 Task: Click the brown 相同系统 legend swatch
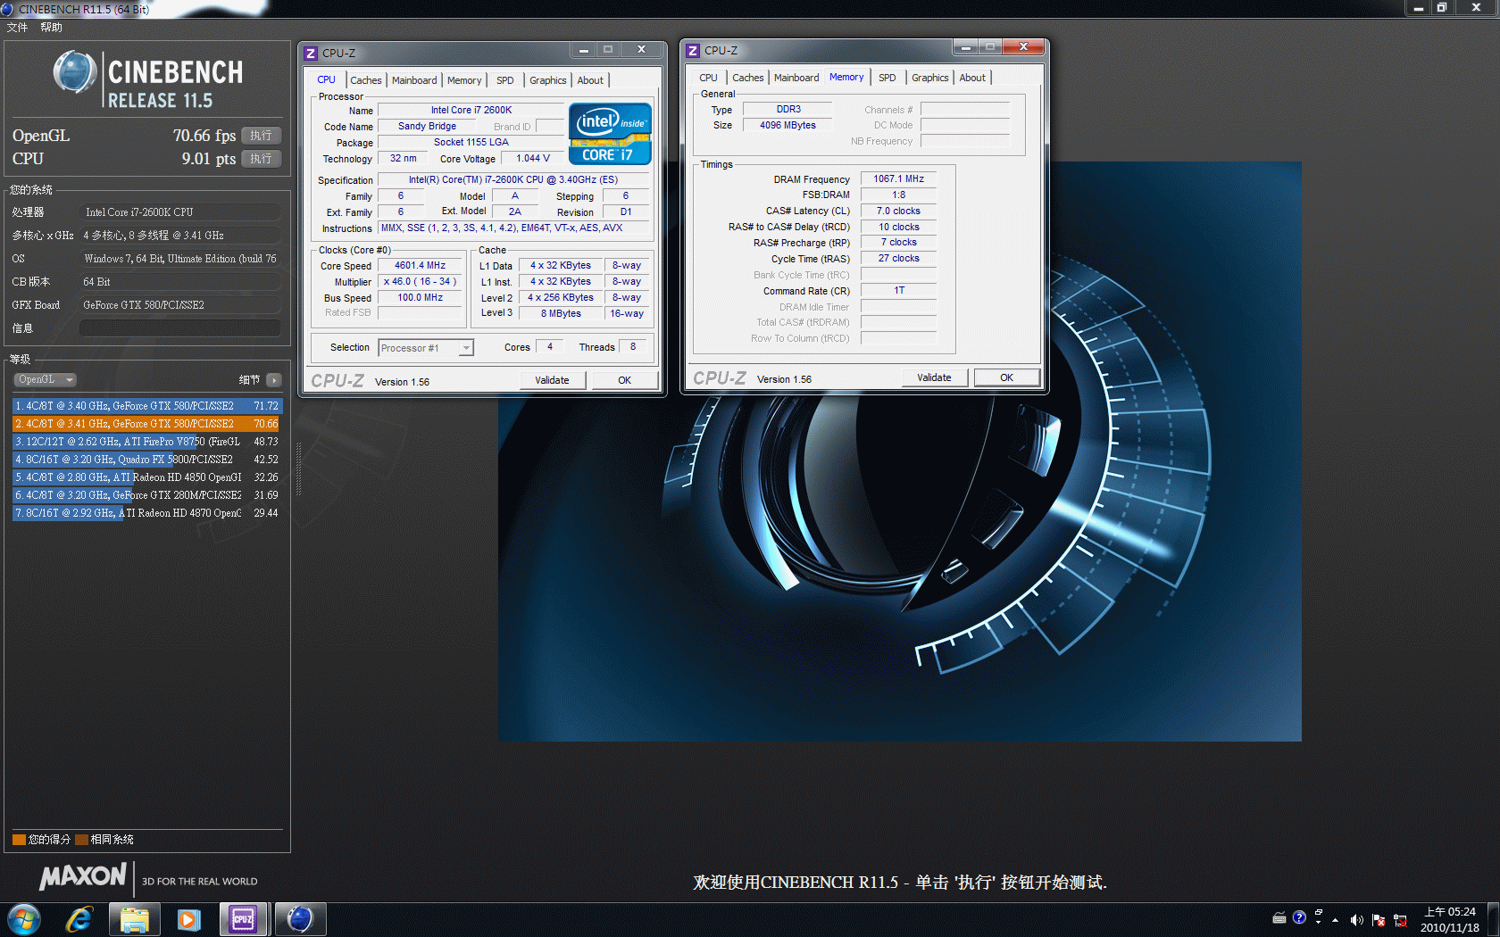[81, 840]
